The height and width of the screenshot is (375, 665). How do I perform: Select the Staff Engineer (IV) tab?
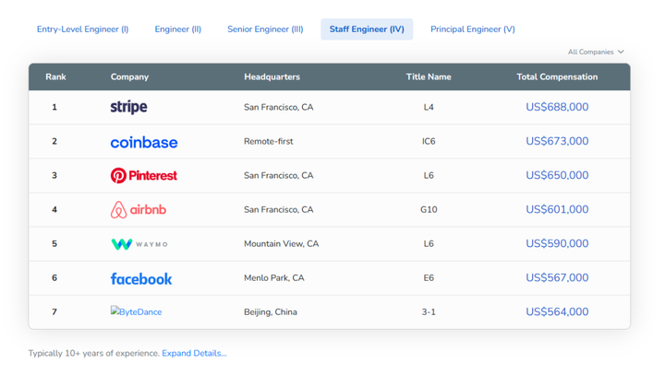click(x=367, y=29)
